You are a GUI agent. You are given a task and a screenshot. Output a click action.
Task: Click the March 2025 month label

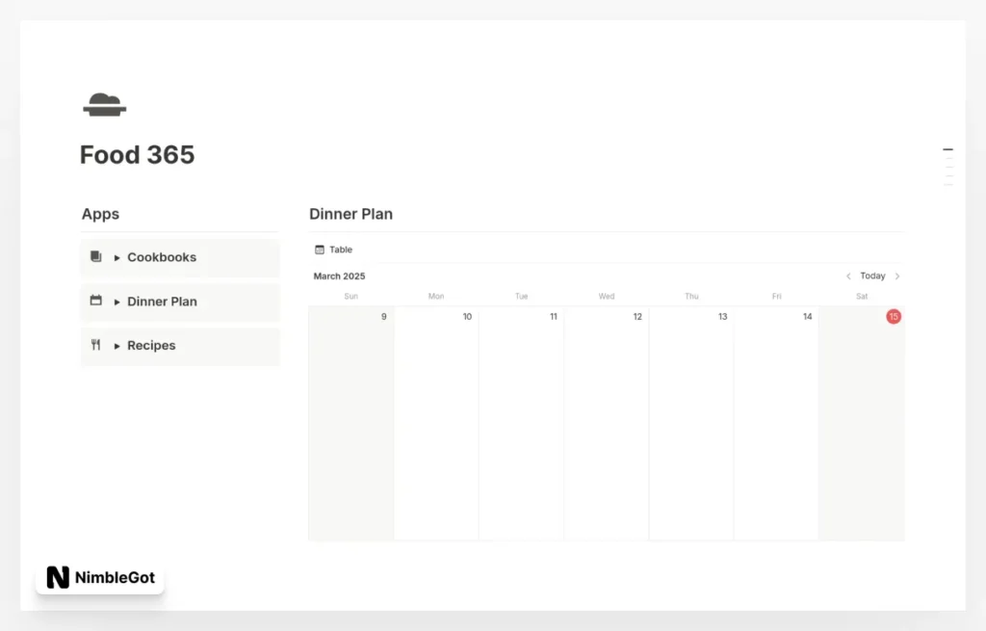coord(339,276)
